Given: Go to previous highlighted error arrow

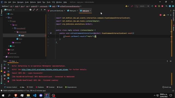Looking at the screenshot, I should (x=168, y=15).
